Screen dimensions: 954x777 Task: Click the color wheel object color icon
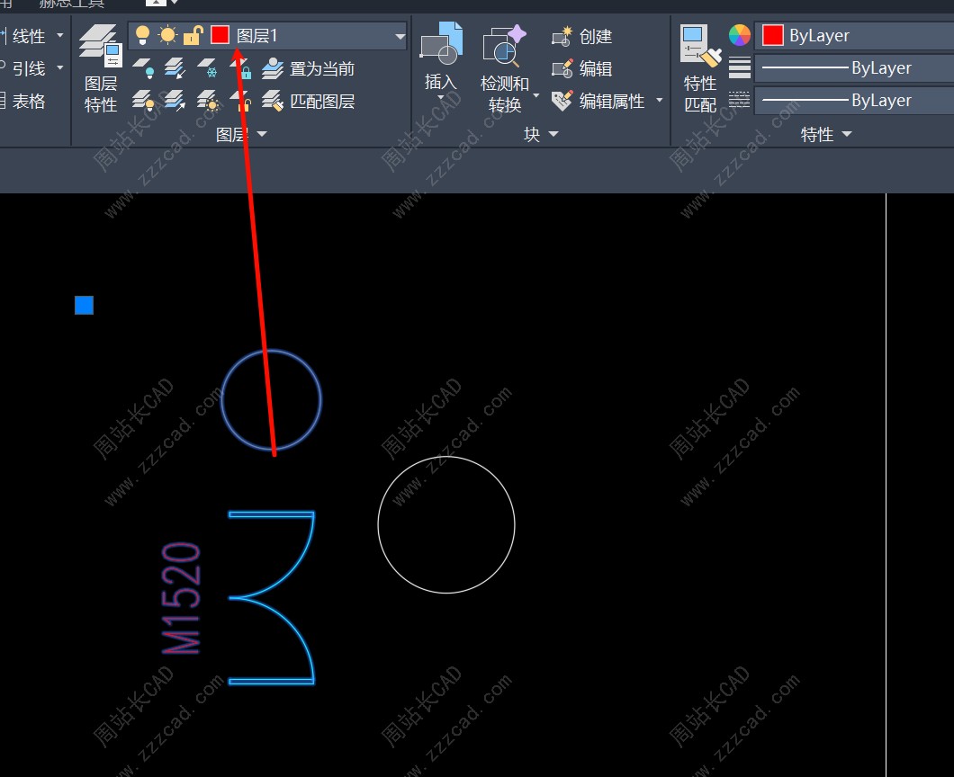pyautogui.click(x=739, y=36)
